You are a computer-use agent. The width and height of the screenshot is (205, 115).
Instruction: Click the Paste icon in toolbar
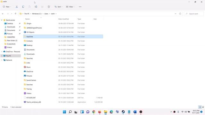point(29,7)
